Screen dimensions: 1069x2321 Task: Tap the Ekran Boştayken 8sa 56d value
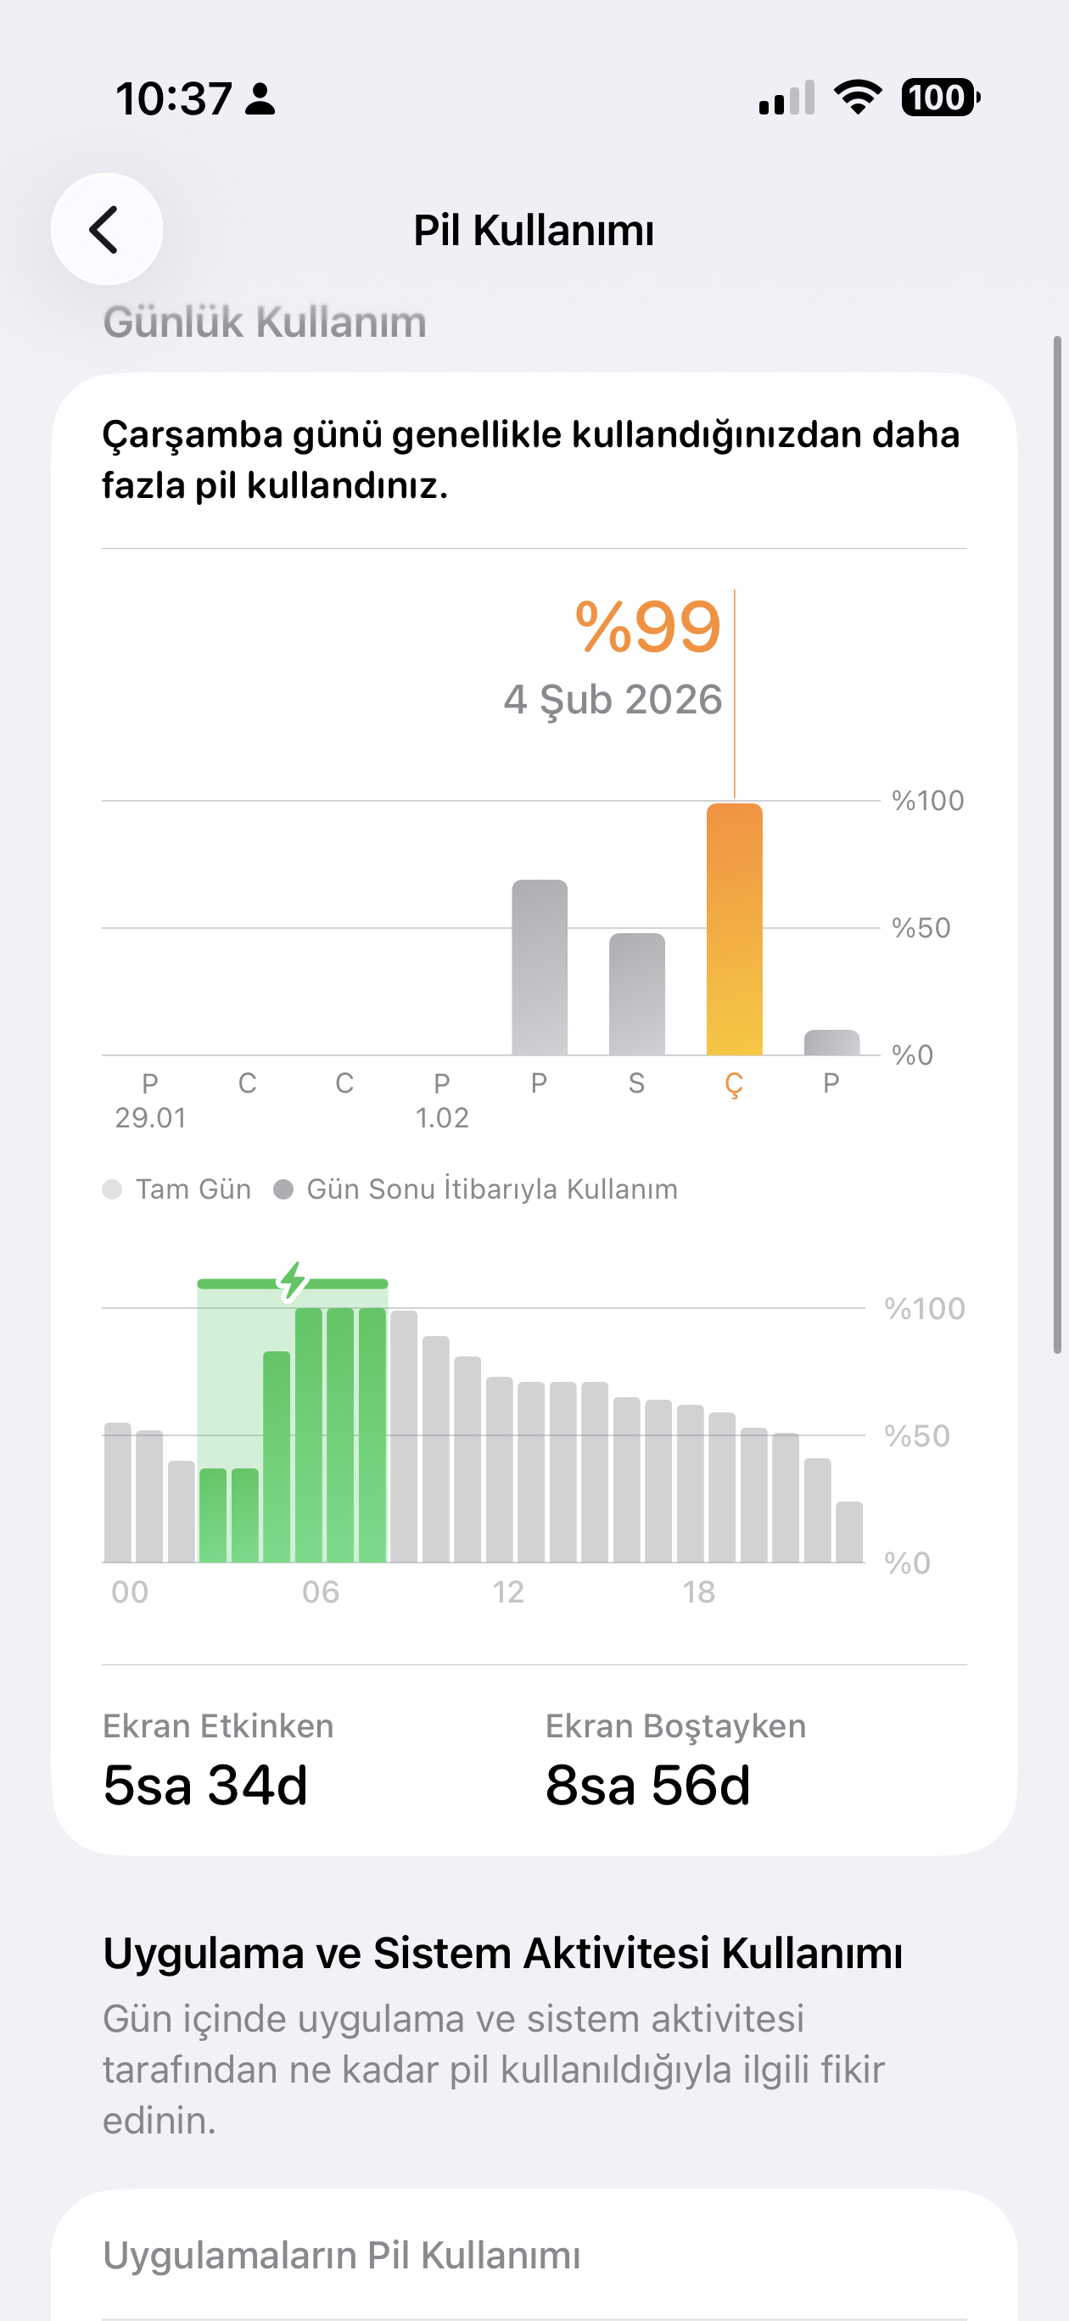click(x=647, y=1785)
